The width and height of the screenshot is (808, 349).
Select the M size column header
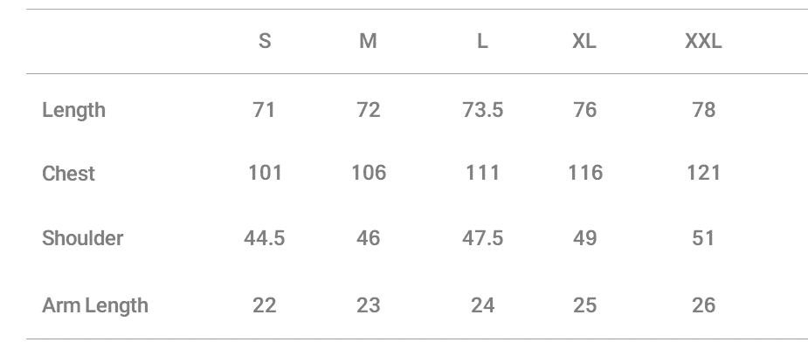click(369, 42)
